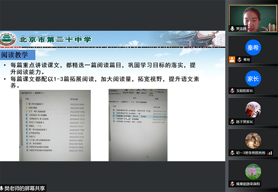Click the microphone icon on 樊老师's tile
278x192 pixels.
point(232,28)
